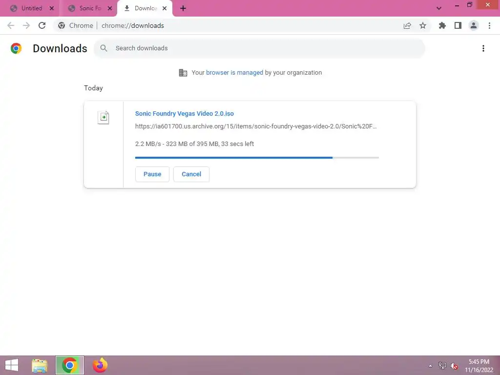Click the Chrome logo beside Downloads
The height and width of the screenshot is (375, 500).
coord(16,48)
